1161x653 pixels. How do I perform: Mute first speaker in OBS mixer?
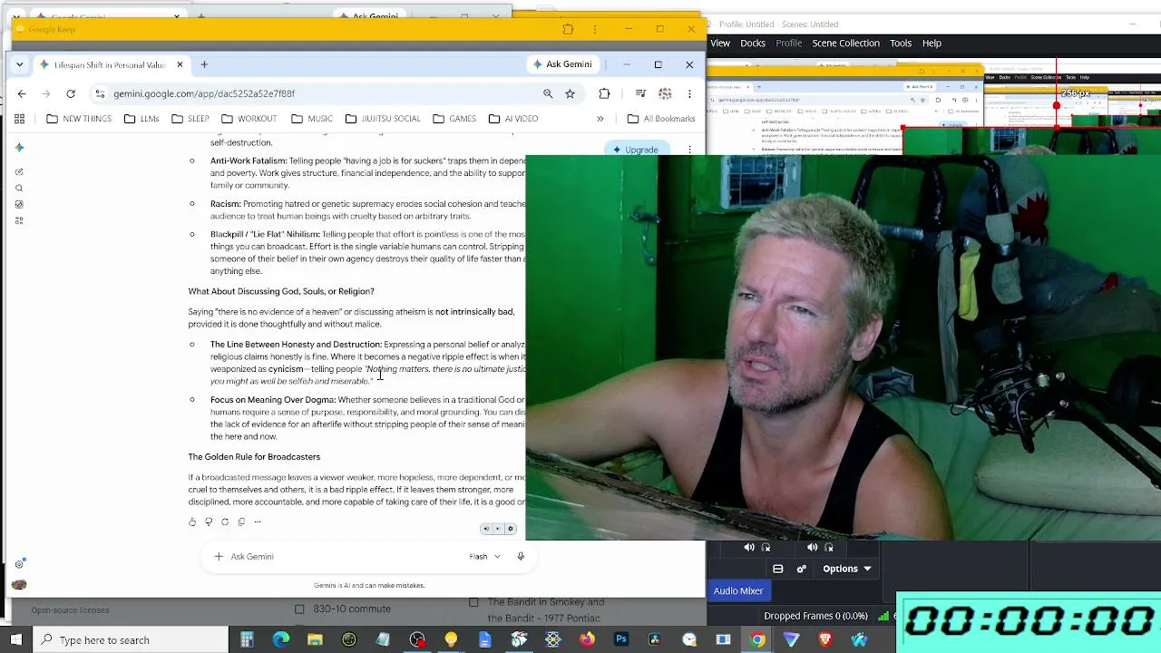[749, 547]
